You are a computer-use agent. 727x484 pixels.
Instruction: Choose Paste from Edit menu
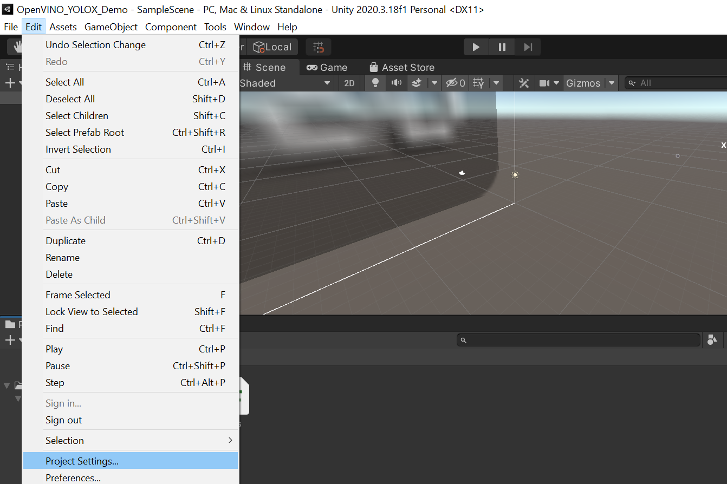point(131,204)
